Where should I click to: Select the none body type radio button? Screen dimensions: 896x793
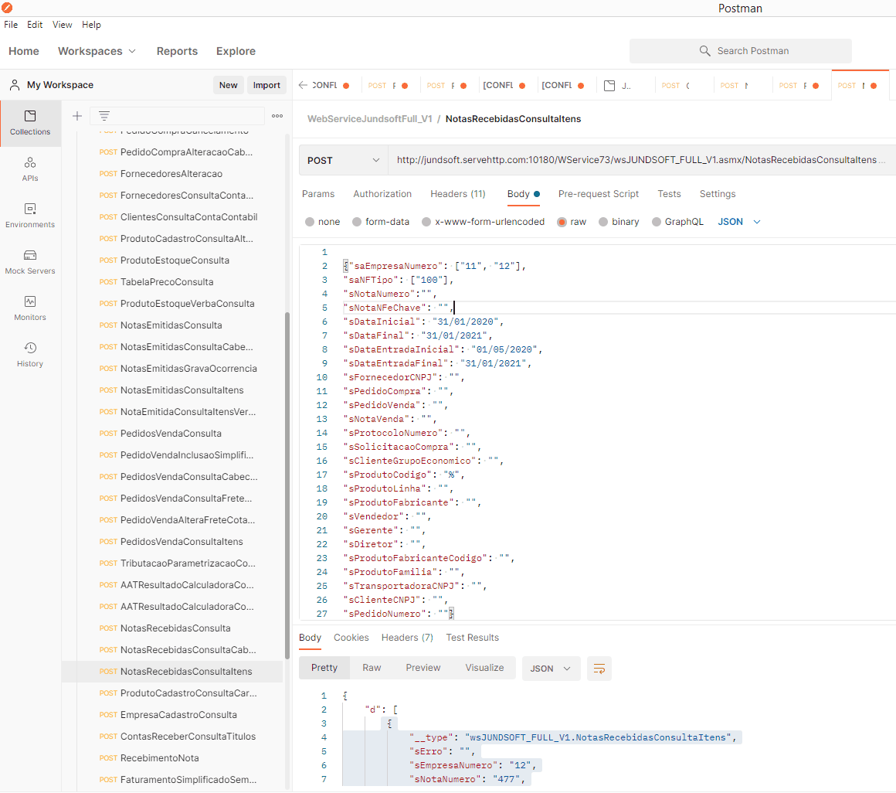point(310,222)
